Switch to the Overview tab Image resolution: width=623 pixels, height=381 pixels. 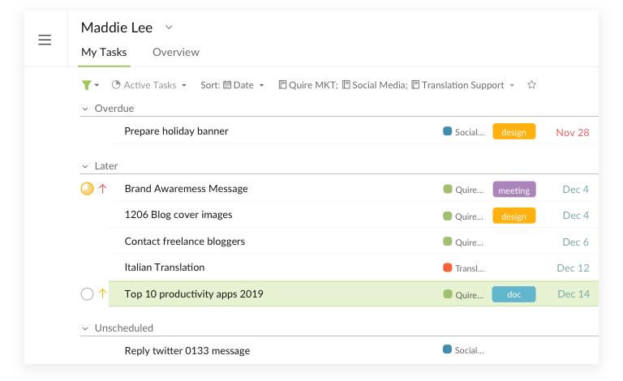(176, 53)
